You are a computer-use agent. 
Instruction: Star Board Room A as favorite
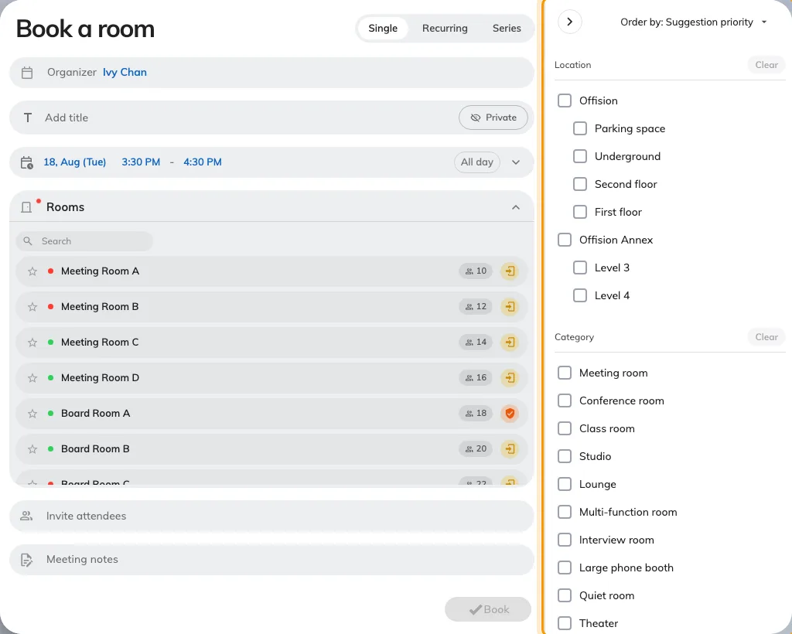pyautogui.click(x=32, y=414)
